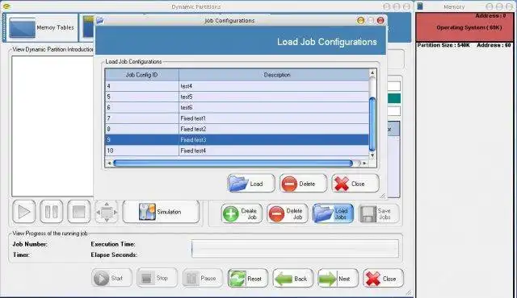Click the play icon under introduction panel
Image resolution: width=517 pixels, height=298 pixels.
[23, 212]
